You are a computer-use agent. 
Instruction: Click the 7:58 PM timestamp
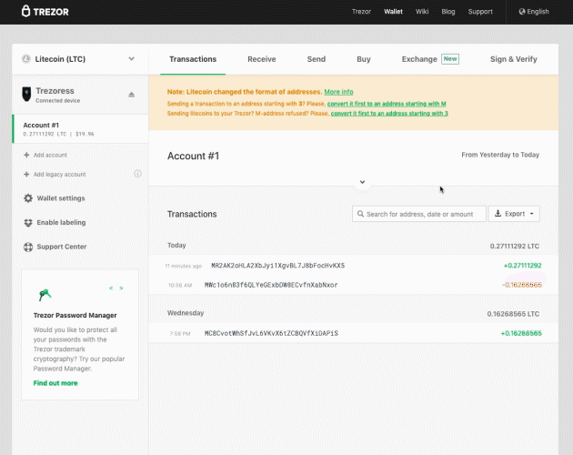(180, 334)
